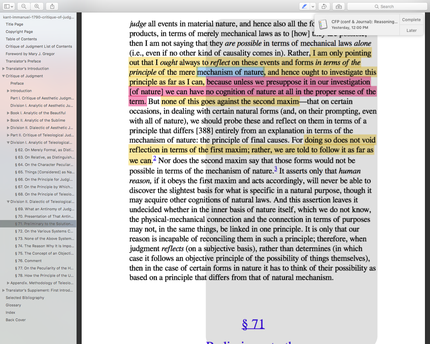Expand Book II. Analytic of the Sublime

click(8, 120)
